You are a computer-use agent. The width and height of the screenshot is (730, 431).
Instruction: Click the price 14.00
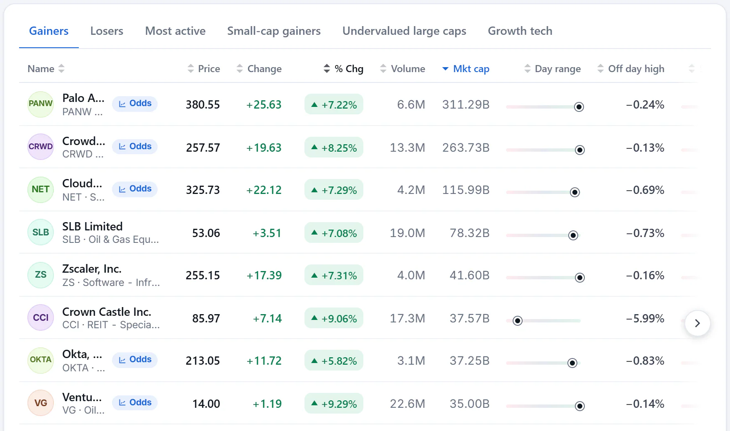(206, 404)
